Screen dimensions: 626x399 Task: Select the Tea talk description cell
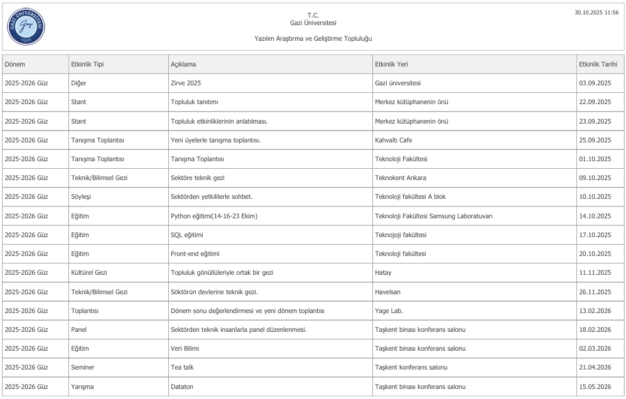(x=182, y=368)
